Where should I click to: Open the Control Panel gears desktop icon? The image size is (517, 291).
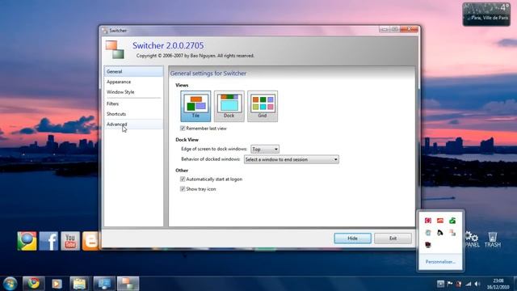472,239
